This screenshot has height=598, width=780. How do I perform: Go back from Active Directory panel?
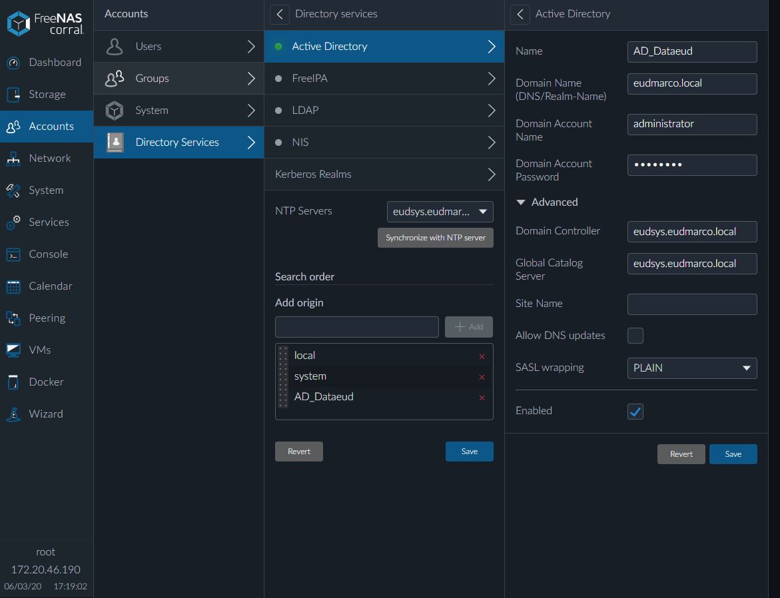[x=520, y=14]
